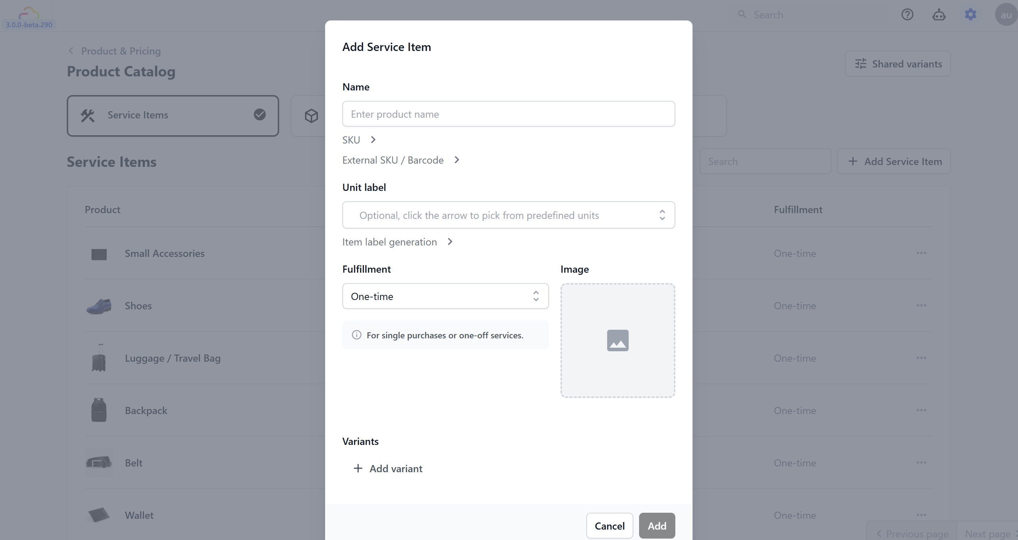Open the AI assistant robot icon
The image size is (1018, 540).
[939, 15]
